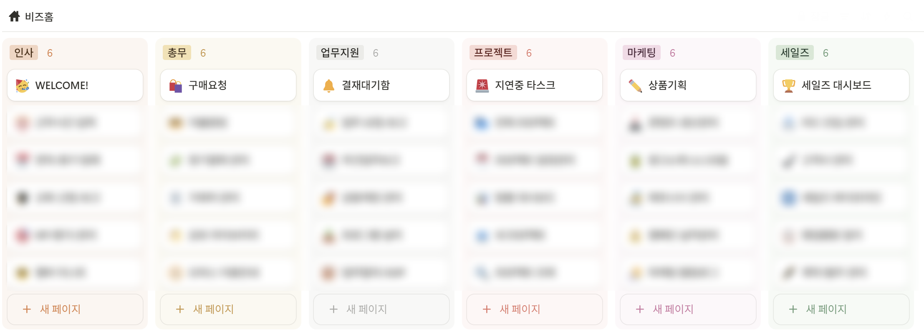Select the 총무 group tag
This screenshot has width=924, height=334.
click(177, 52)
